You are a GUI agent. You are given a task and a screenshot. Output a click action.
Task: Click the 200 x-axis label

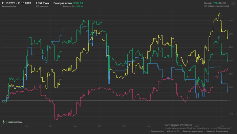click(26, 126)
